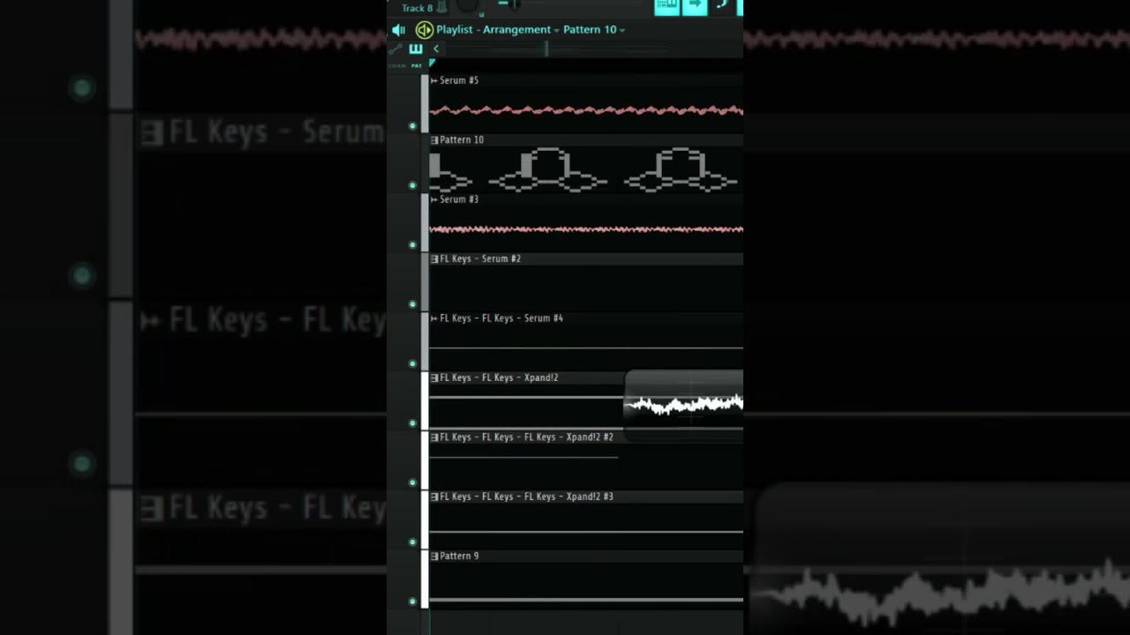
Task: Click the pattern icon before FL Keys - Serum #2
Action: 434,259
